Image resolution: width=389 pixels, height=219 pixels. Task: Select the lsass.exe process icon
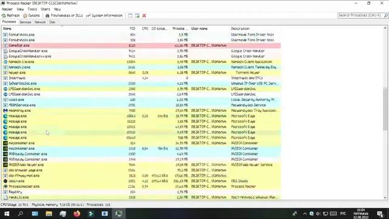click(x=5, y=100)
